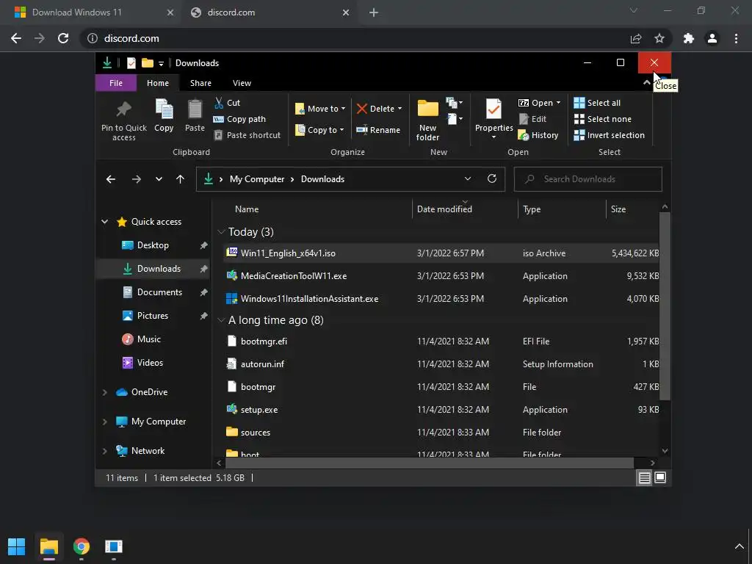Reload the discord.com page
This screenshot has height=564, width=752.
click(x=63, y=38)
